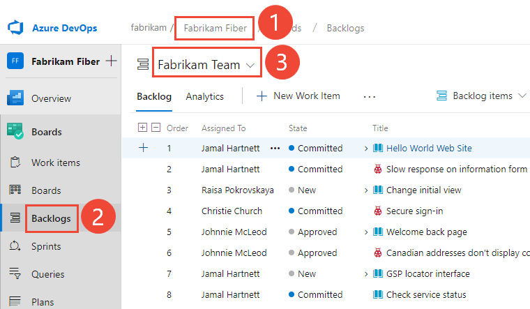530x309 pixels.
Task: Open Fabrikam Fiber project name in sidebar
Action: coord(66,61)
